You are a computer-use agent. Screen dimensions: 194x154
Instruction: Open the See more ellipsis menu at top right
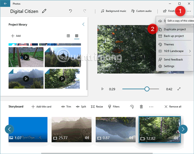click(x=189, y=11)
